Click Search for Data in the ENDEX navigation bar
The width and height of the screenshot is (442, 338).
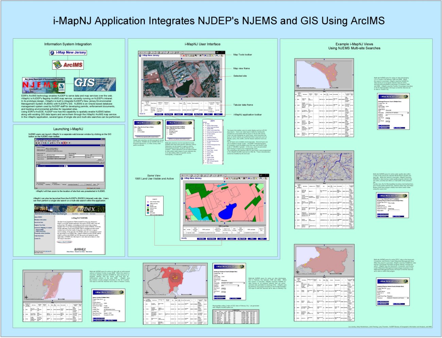pos(84,214)
